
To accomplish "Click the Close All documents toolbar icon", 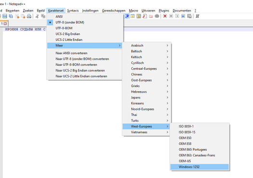I will (x=23, y=16).
